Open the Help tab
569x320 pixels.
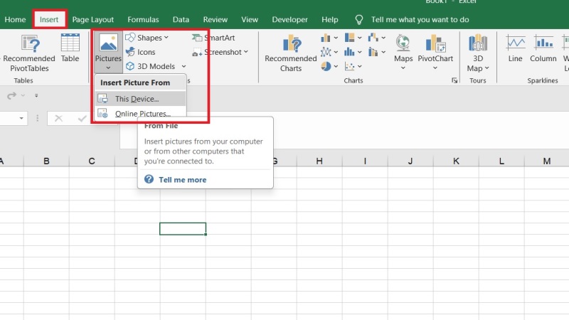pyautogui.click(x=329, y=20)
